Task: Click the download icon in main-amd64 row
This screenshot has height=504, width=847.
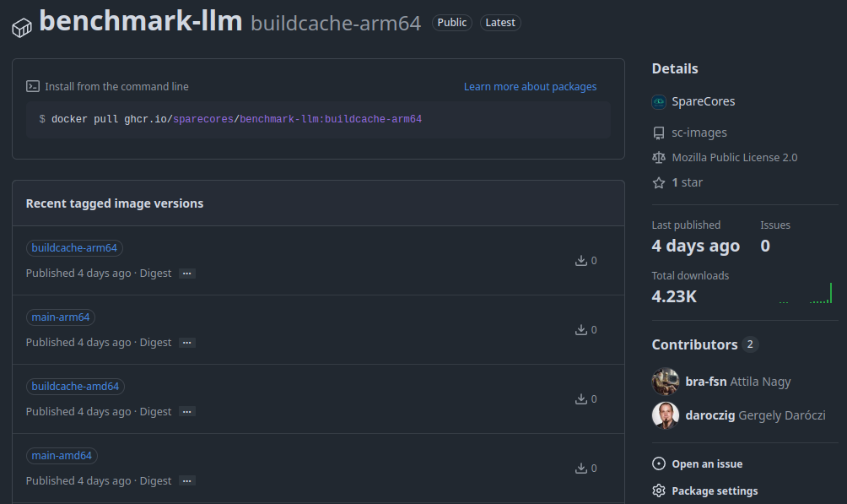Action: 581,469
